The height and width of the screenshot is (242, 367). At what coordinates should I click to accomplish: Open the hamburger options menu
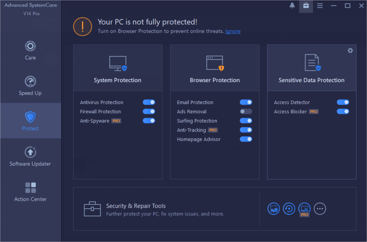320,5
